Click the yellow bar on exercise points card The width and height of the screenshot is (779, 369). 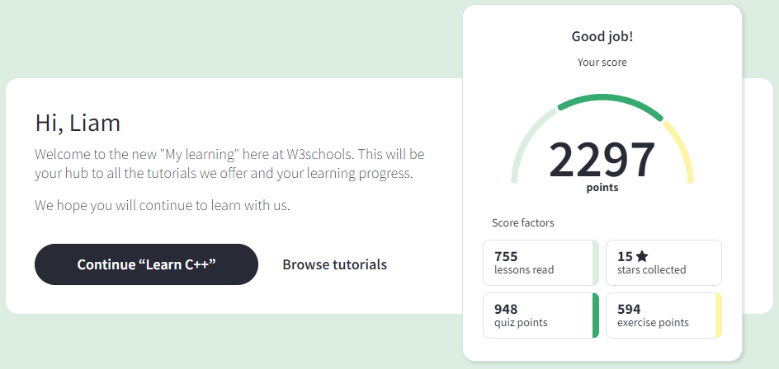click(718, 315)
